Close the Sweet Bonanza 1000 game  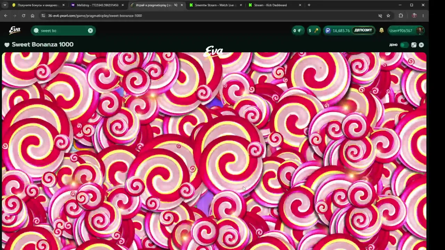(x=421, y=45)
